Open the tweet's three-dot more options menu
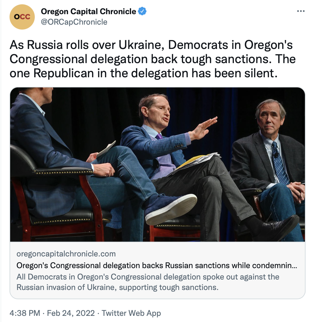Image resolution: width=312 pixels, height=322 pixels. [300, 11]
